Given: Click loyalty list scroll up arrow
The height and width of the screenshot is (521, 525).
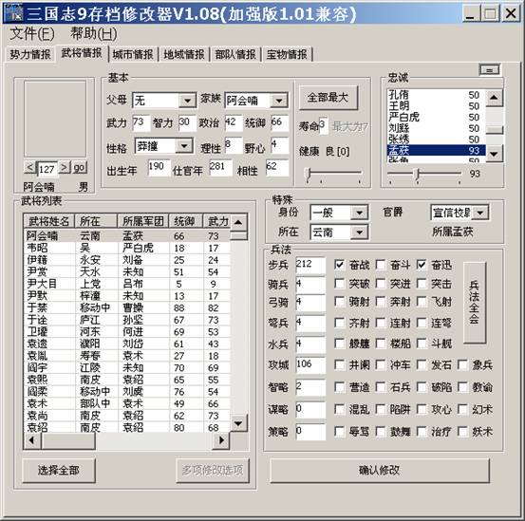Looking at the screenshot, I should point(494,98).
